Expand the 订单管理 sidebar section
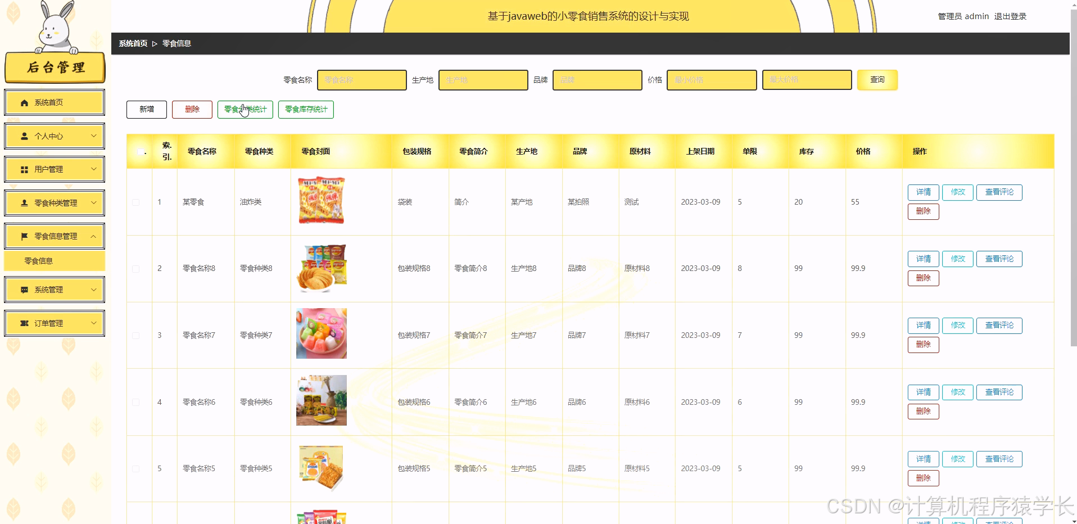This screenshot has width=1077, height=524. click(54, 323)
